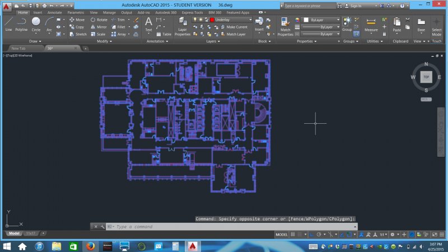The height and width of the screenshot is (252, 448).
Task: Click the command line input field
Action: point(233,227)
